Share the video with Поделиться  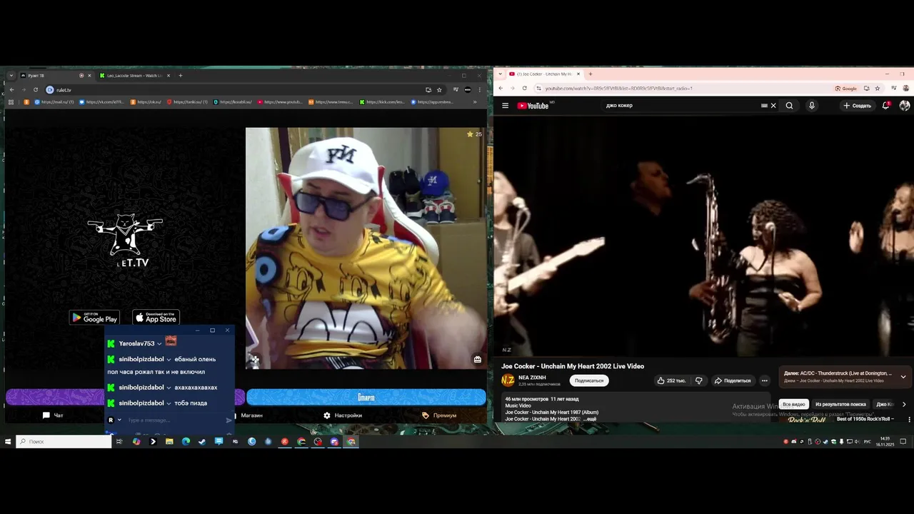tap(733, 381)
